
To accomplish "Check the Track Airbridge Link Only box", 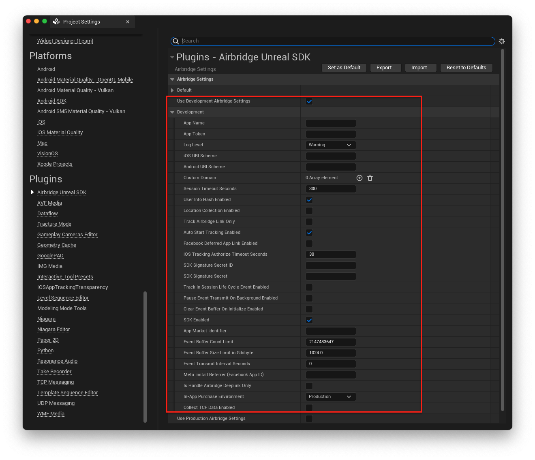I will pyautogui.click(x=309, y=222).
